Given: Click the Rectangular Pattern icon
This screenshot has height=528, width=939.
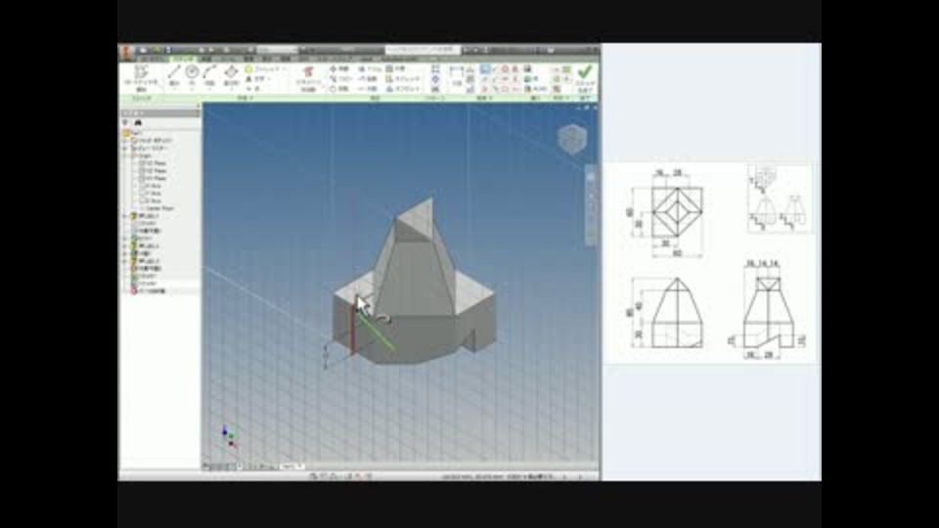Looking at the screenshot, I should point(435,69).
